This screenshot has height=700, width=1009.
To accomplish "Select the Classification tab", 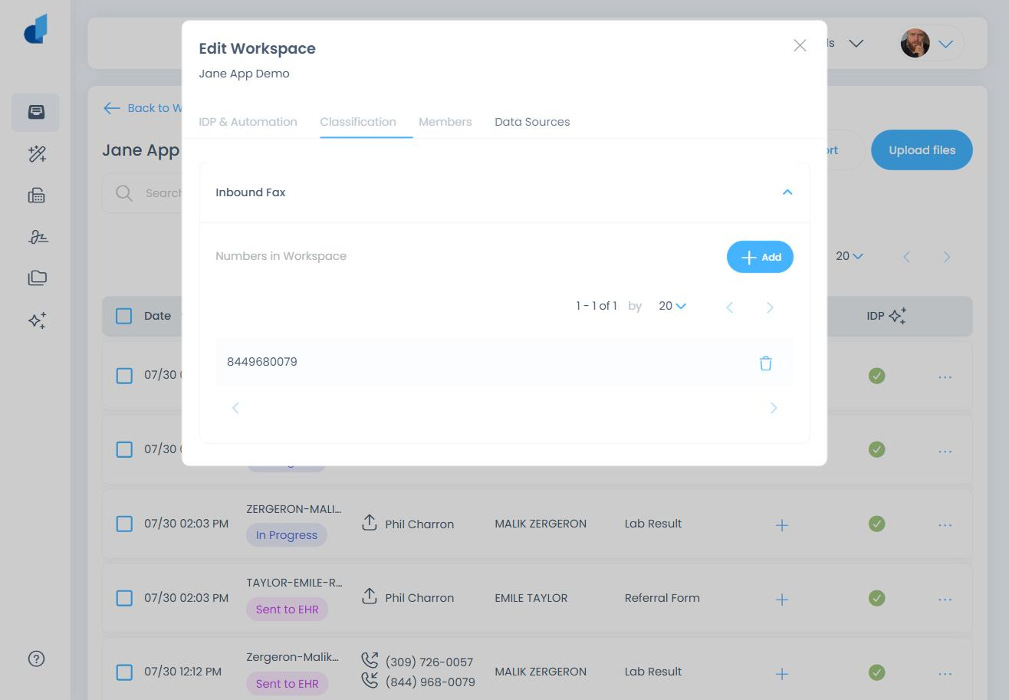I will point(358,122).
